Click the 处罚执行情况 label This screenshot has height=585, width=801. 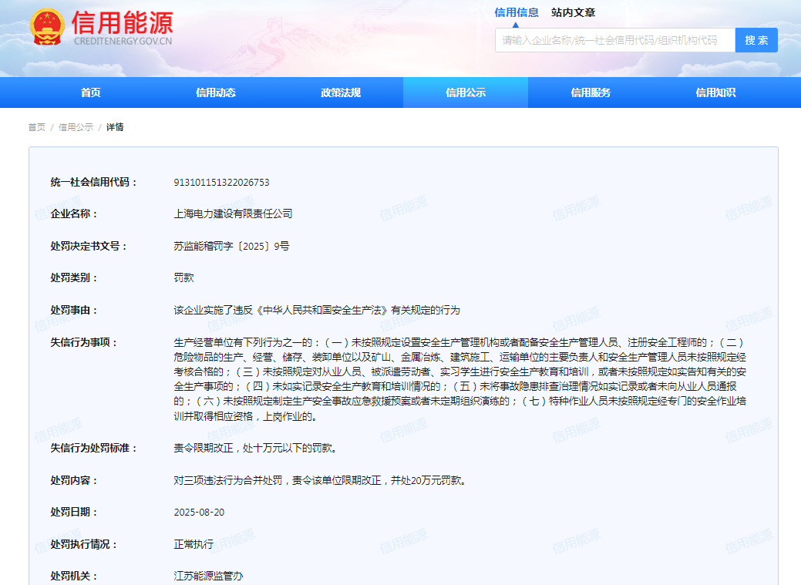point(84,544)
